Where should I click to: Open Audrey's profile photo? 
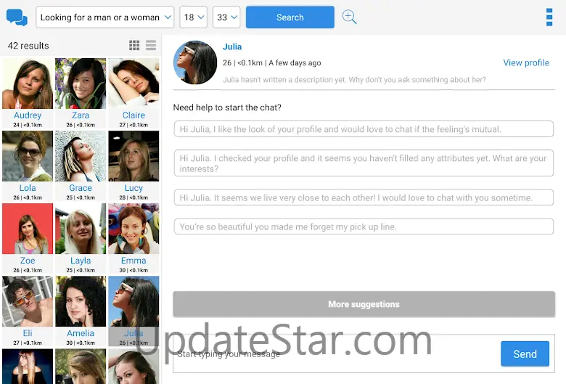coord(28,83)
